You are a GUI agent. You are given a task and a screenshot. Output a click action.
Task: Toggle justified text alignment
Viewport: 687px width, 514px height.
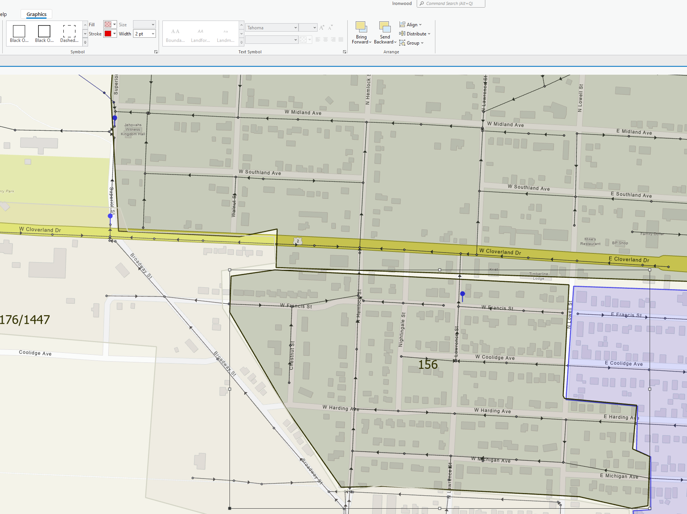(x=340, y=40)
